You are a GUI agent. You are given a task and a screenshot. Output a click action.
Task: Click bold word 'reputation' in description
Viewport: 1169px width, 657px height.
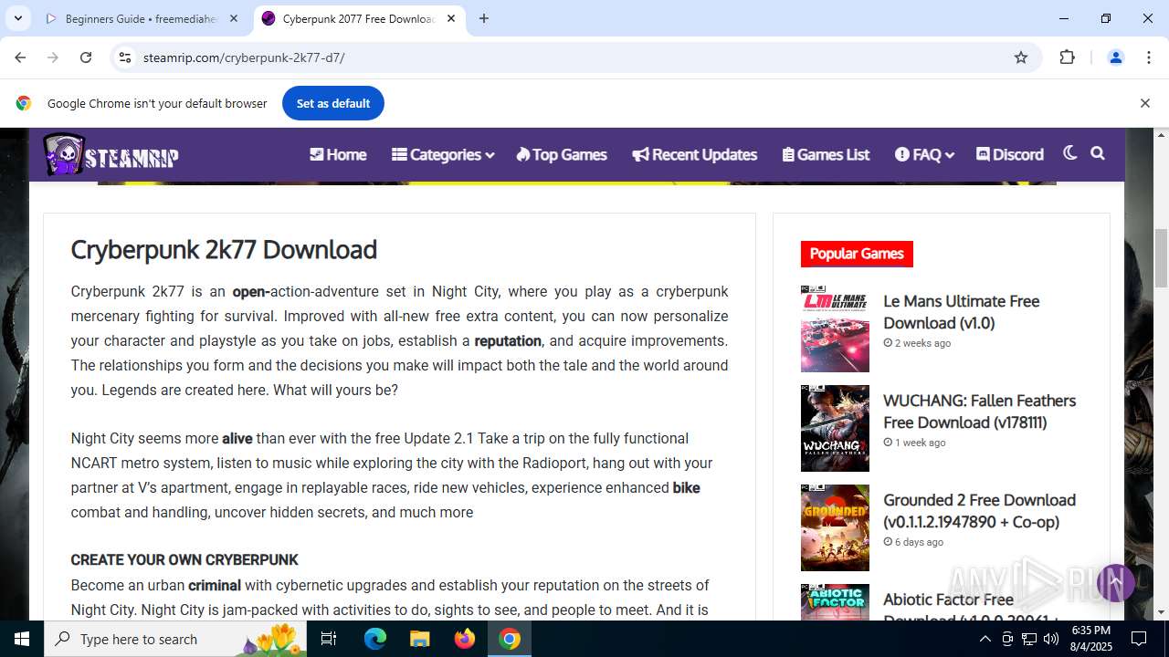[x=508, y=340]
